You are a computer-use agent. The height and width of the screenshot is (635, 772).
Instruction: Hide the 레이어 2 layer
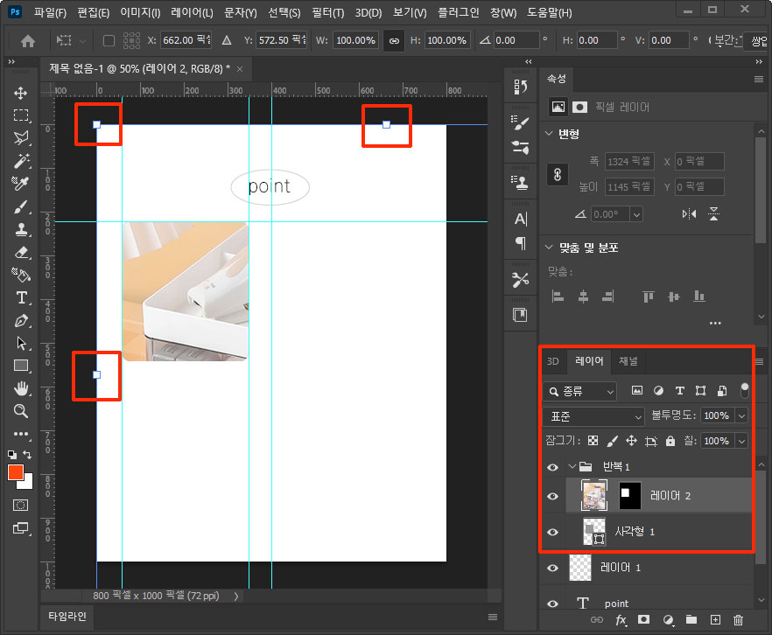(x=552, y=496)
